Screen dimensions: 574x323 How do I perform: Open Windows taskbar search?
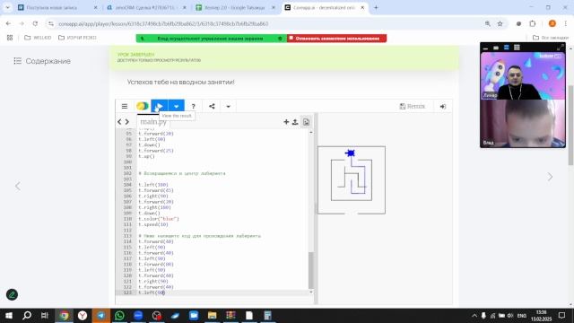[x=27, y=315]
